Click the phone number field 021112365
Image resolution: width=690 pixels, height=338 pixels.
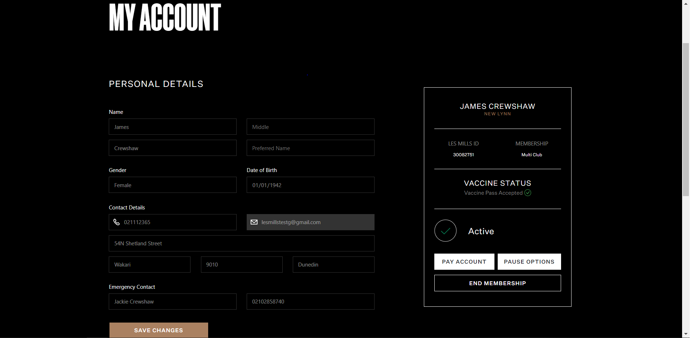[x=173, y=222]
